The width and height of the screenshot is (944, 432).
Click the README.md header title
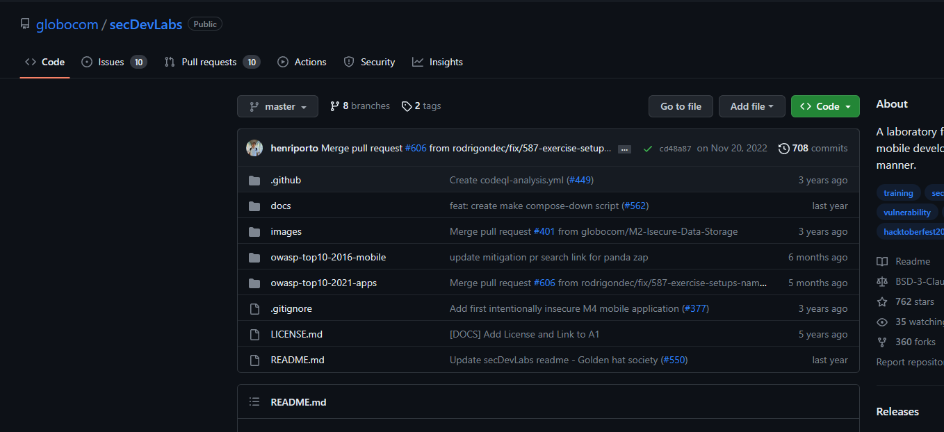[x=298, y=402]
